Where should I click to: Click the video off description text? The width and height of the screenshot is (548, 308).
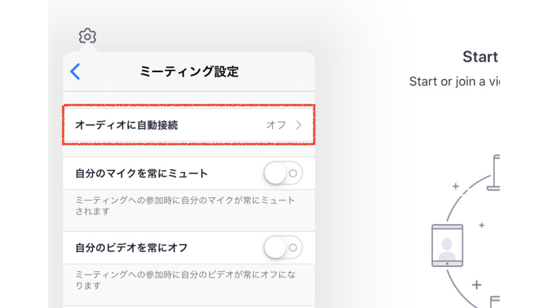(x=185, y=280)
